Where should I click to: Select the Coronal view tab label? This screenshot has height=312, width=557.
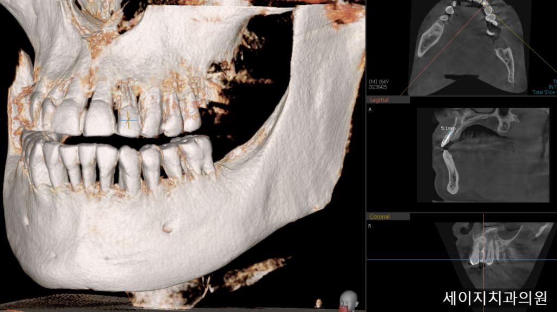(x=380, y=217)
